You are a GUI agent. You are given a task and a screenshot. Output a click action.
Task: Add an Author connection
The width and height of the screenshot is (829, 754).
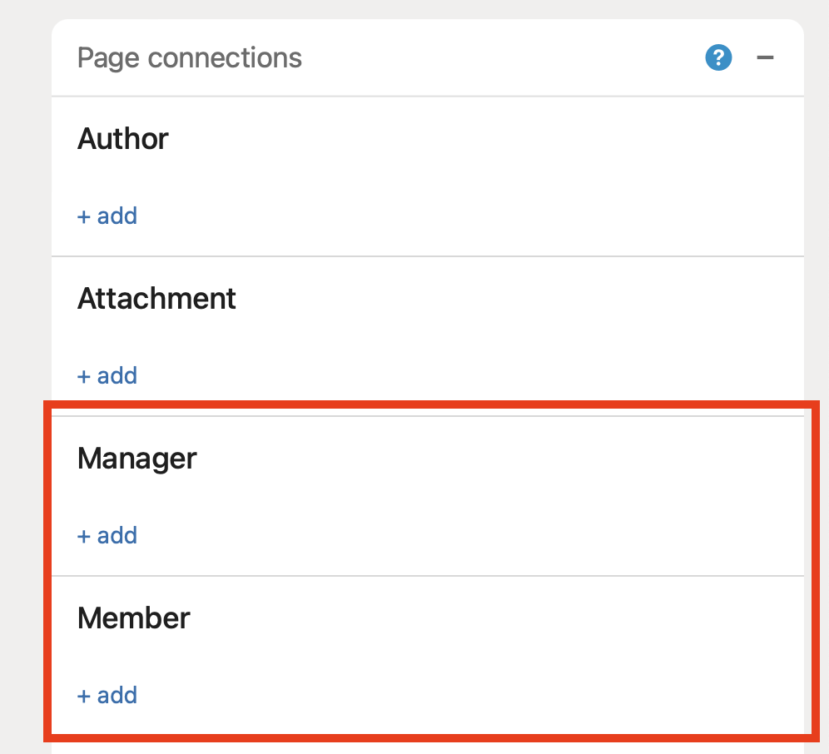107,216
